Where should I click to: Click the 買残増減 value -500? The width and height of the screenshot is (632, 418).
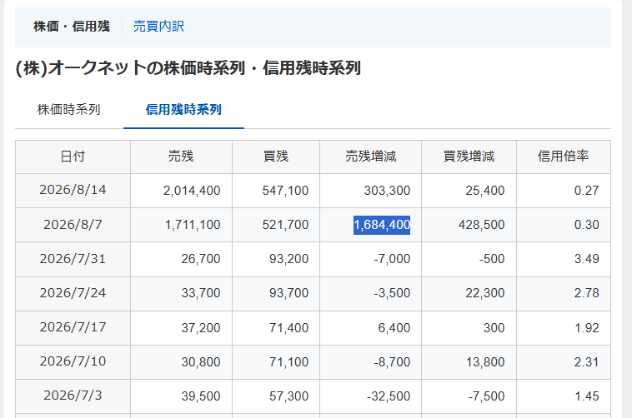click(x=492, y=259)
